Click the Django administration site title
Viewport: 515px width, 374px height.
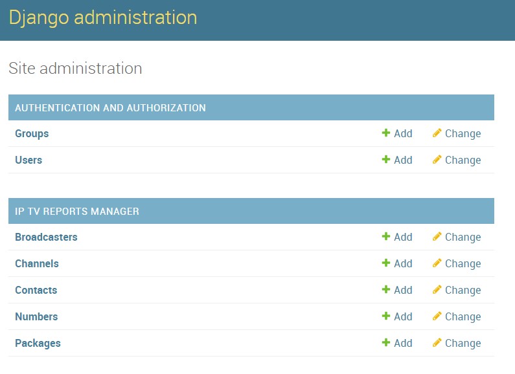(x=103, y=17)
